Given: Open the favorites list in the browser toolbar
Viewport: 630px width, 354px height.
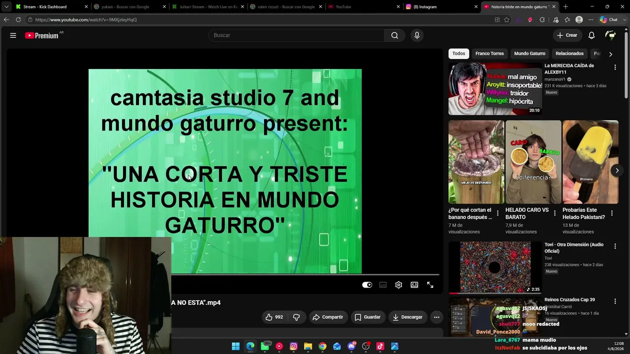Looking at the screenshot, I should point(567,20).
